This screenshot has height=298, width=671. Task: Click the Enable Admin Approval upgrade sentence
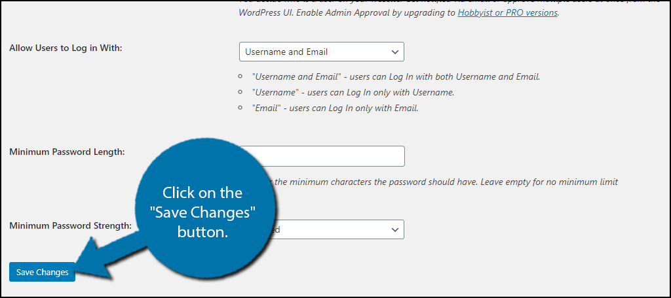[398, 12]
